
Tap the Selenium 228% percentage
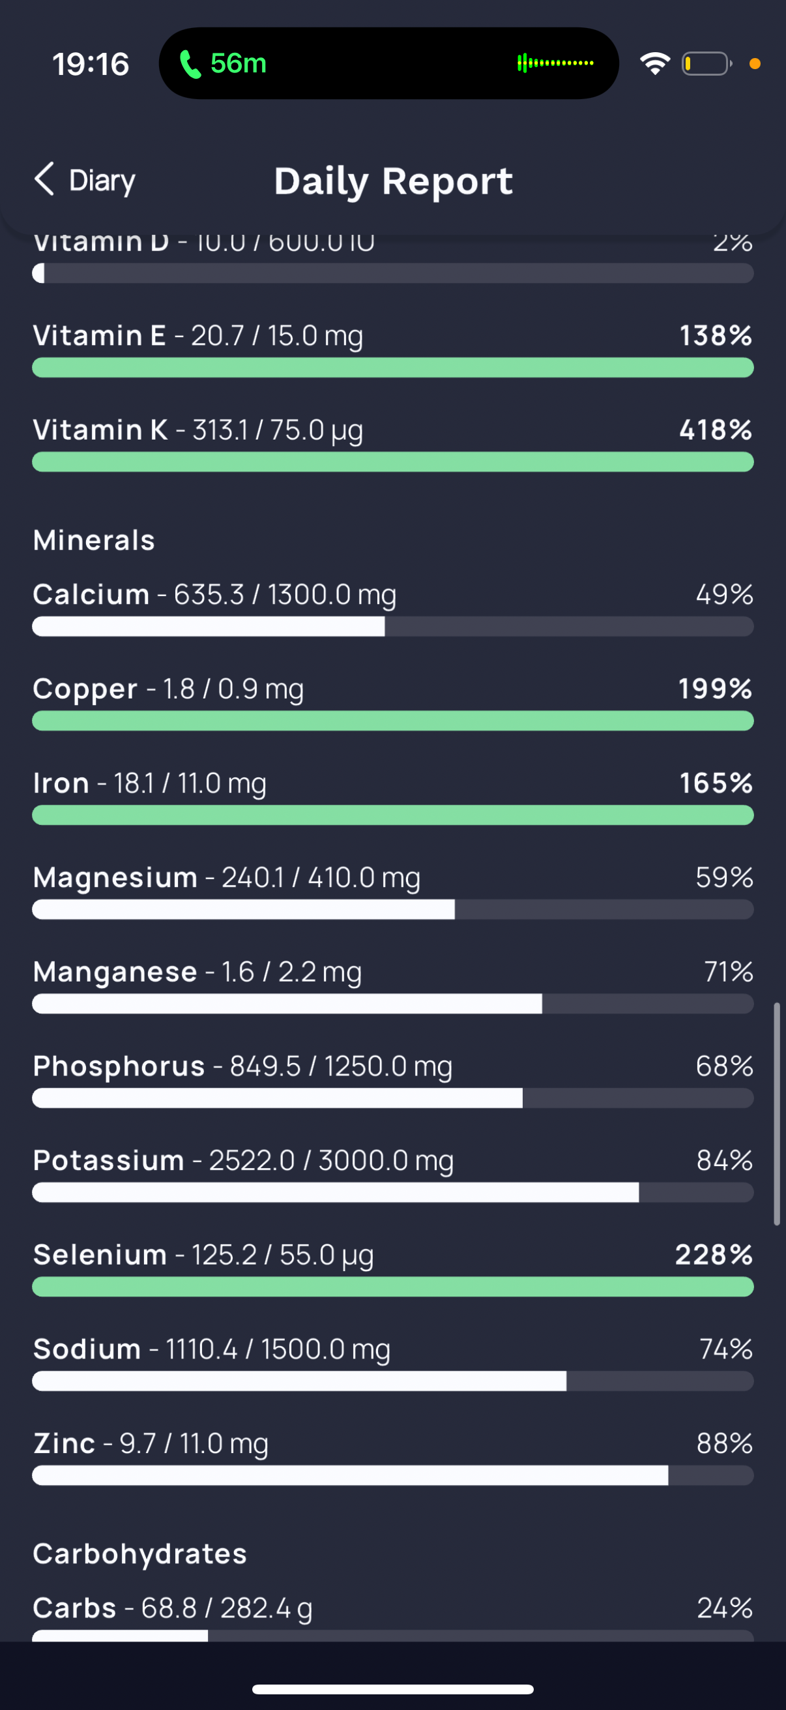714,1255
